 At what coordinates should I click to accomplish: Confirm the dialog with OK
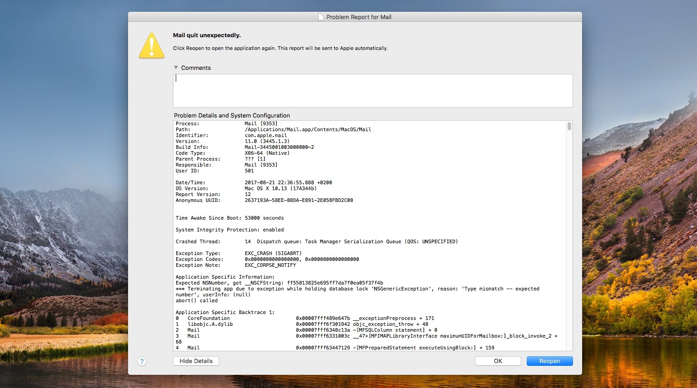tap(498, 361)
